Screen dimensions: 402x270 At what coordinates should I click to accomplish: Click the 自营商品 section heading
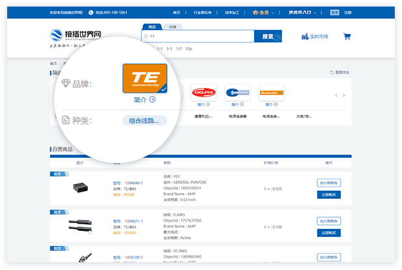click(x=63, y=149)
